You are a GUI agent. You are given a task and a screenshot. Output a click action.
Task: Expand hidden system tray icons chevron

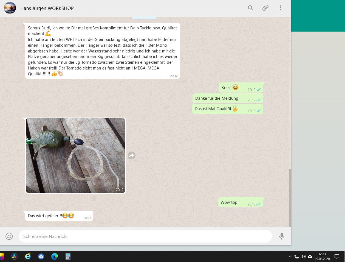click(x=290, y=257)
